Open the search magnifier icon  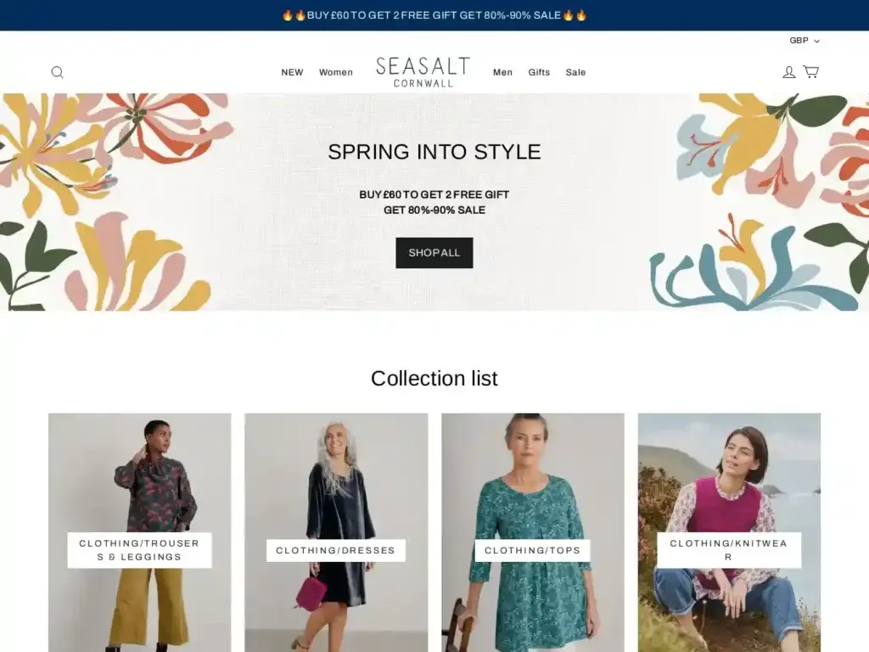[x=57, y=72]
